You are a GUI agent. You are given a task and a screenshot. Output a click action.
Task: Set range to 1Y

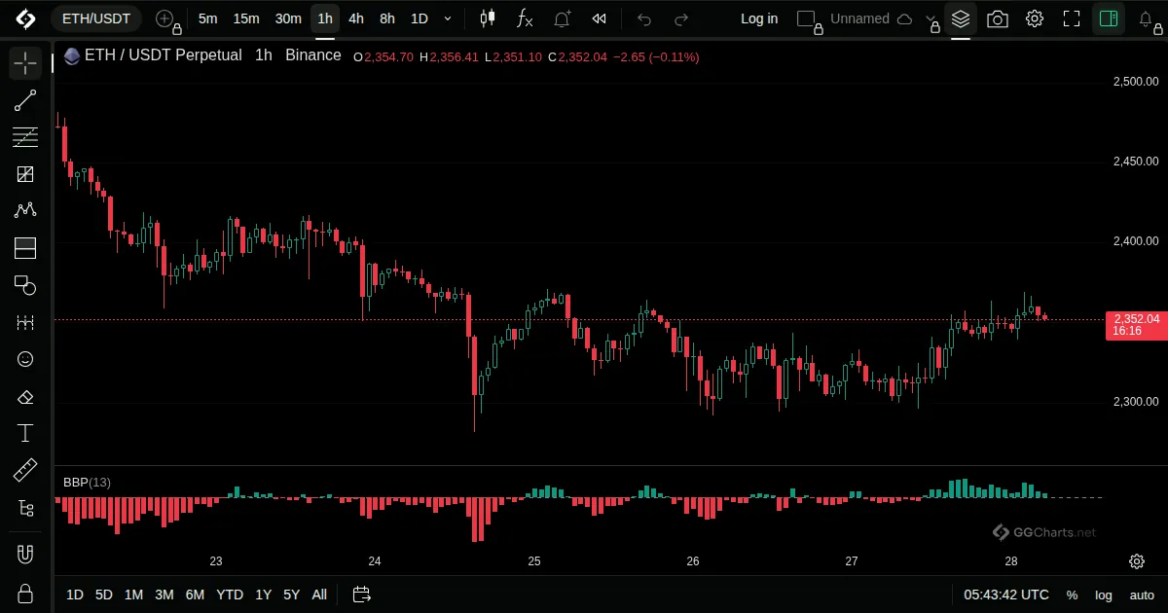pos(263,595)
